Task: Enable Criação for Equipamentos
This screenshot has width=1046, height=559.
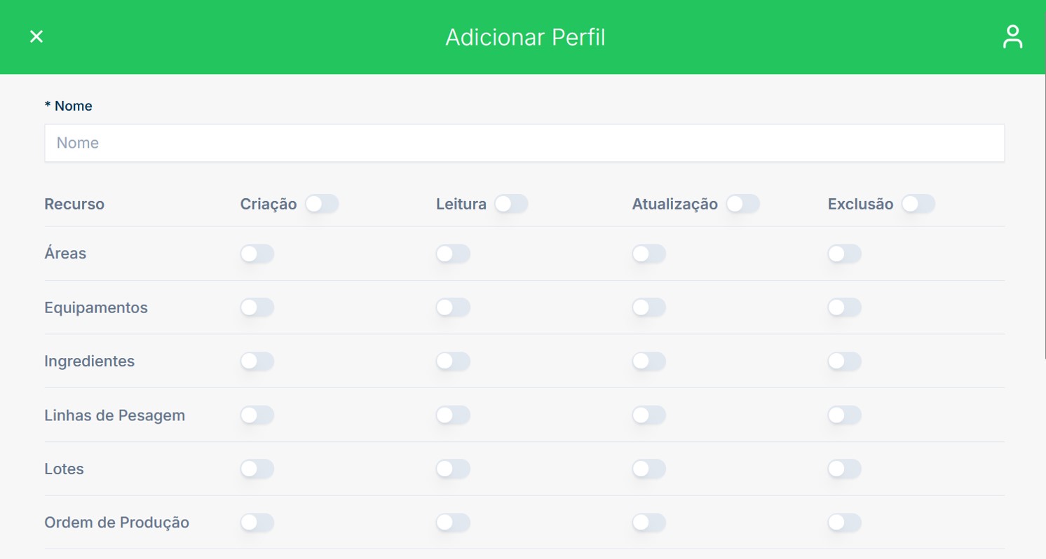Action: point(257,308)
